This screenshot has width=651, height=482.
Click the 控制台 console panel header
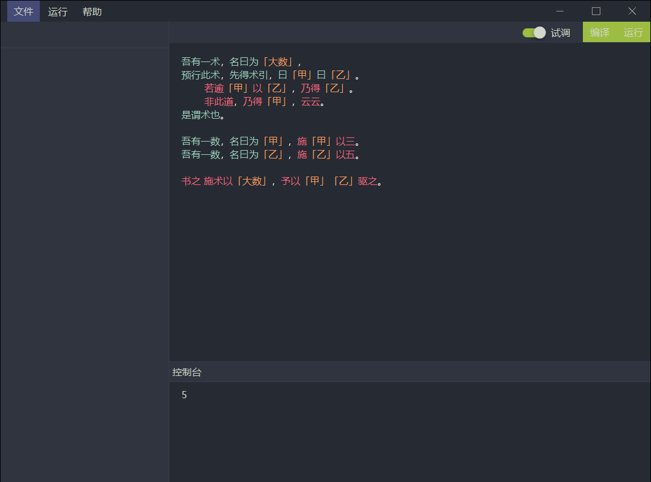pos(187,372)
